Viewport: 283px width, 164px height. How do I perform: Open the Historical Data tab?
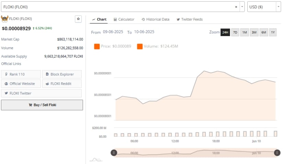click(x=155, y=19)
